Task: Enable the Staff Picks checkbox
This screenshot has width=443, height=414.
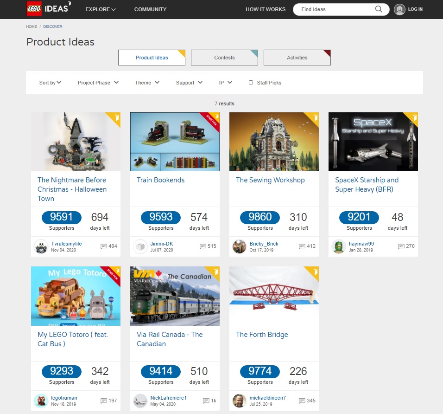Action: pyautogui.click(x=251, y=82)
